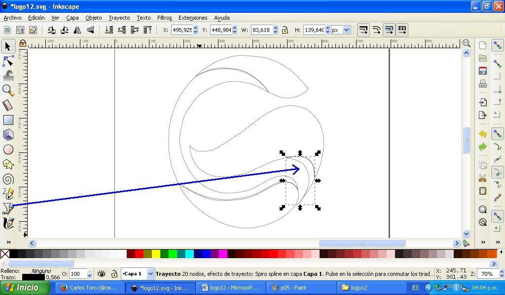Select the Calligraphy tool
The height and width of the screenshot is (295, 505).
[x=8, y=223]
